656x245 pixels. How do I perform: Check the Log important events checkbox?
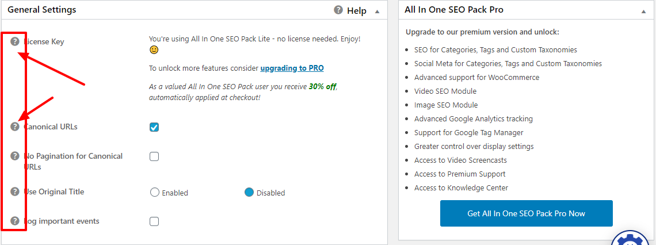pyautogui.click(x=154, y=221)
